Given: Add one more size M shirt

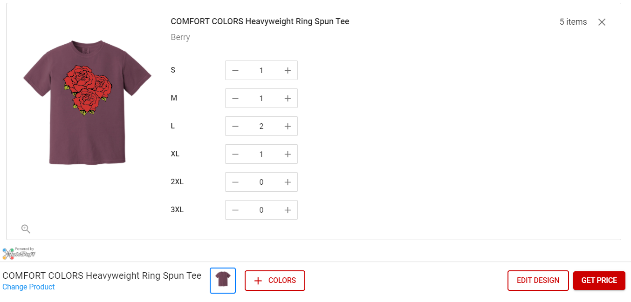Looking at the screenshot, I should coord(288,98).
